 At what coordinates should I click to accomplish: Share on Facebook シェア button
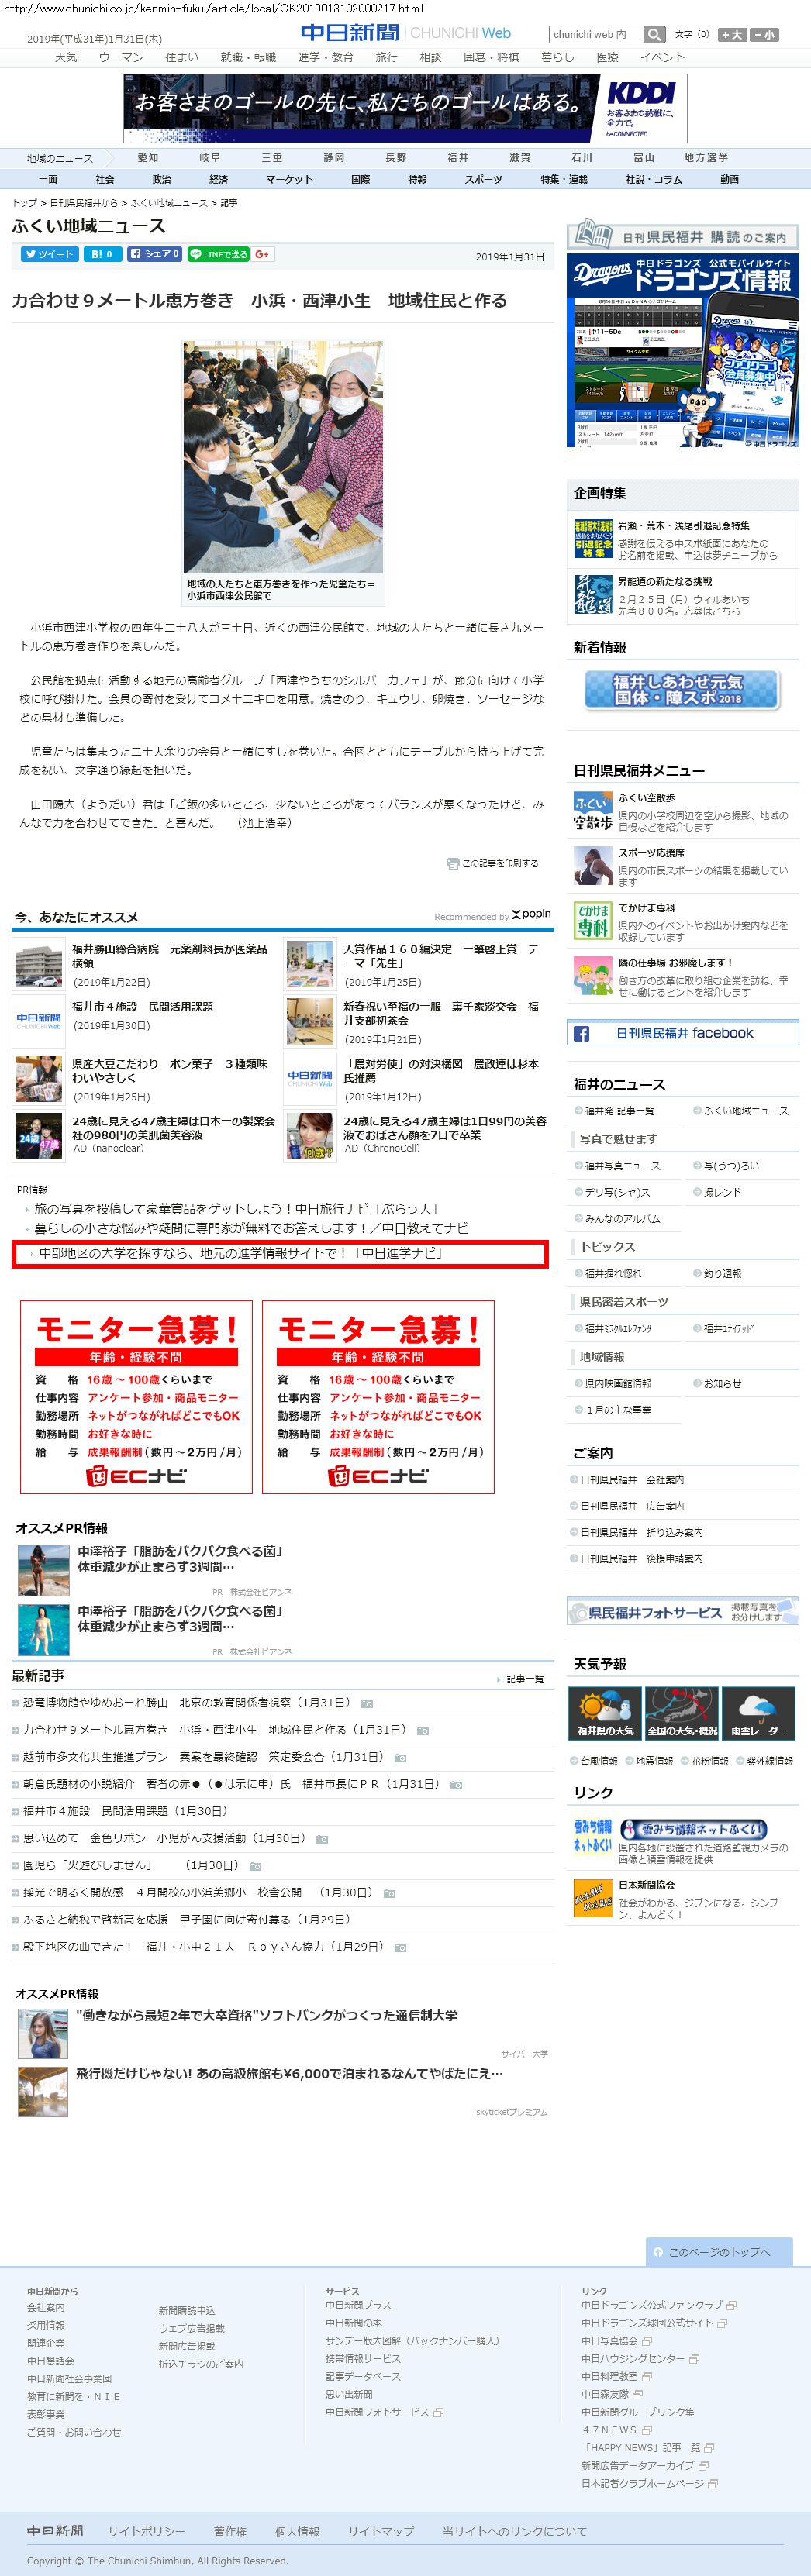point(154,254)
